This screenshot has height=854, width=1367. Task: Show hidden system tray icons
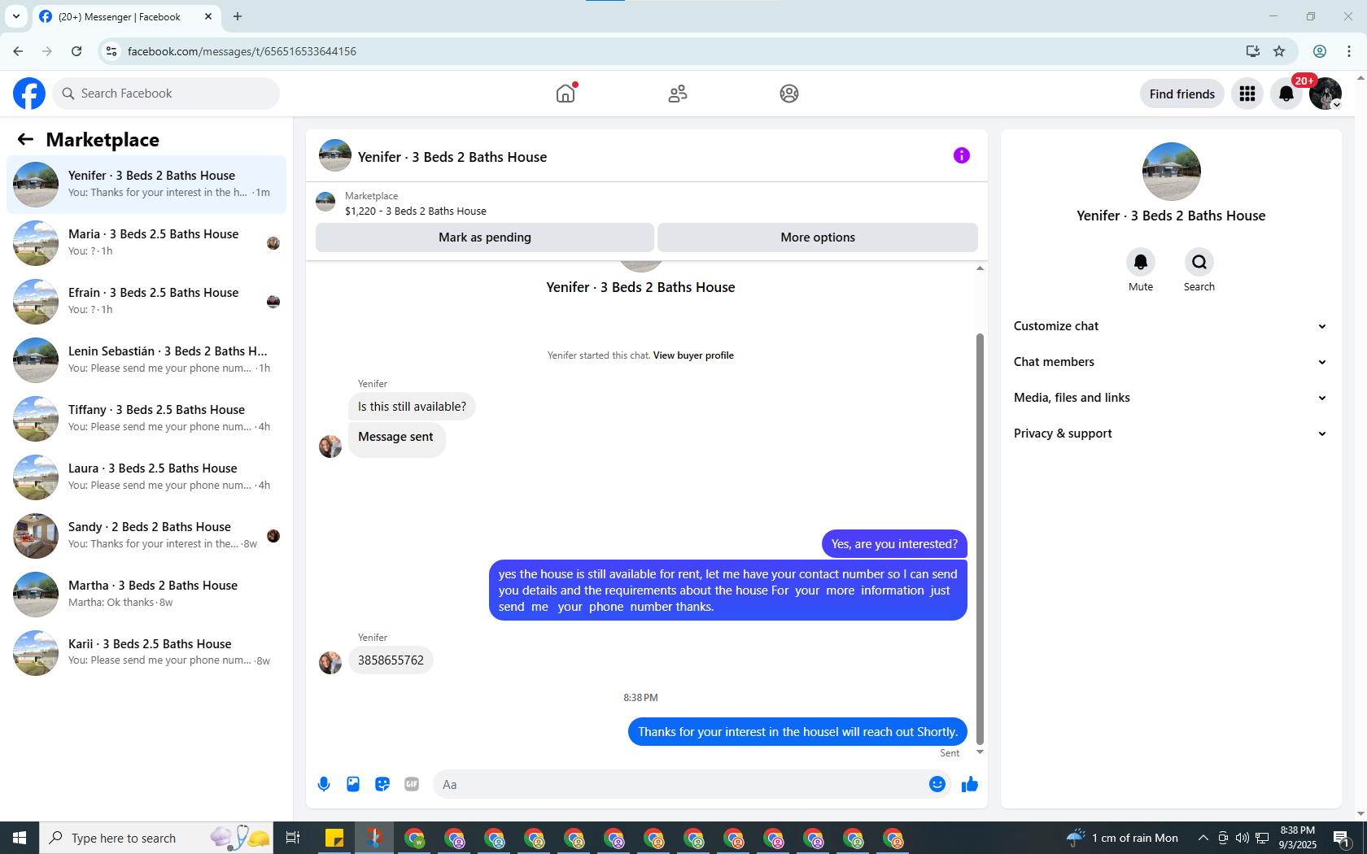(x=1203, y=838)
